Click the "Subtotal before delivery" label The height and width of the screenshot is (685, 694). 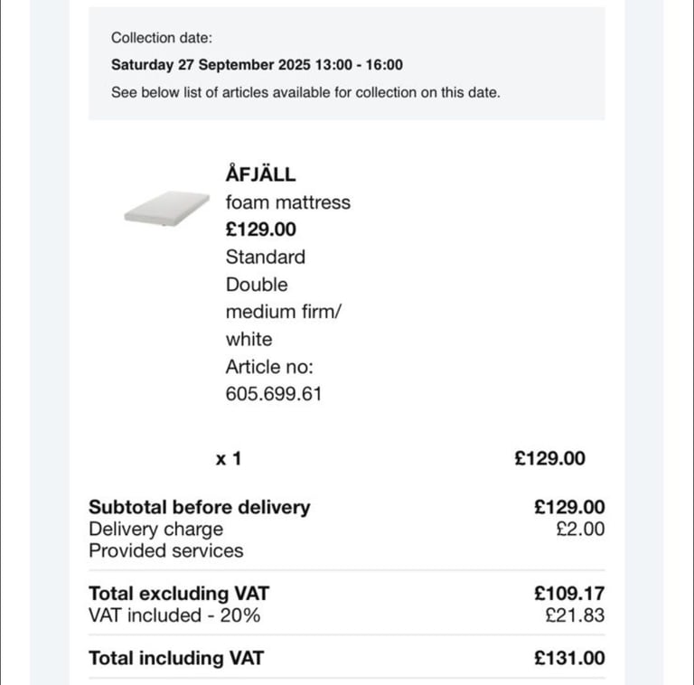[x=199, y=508]
